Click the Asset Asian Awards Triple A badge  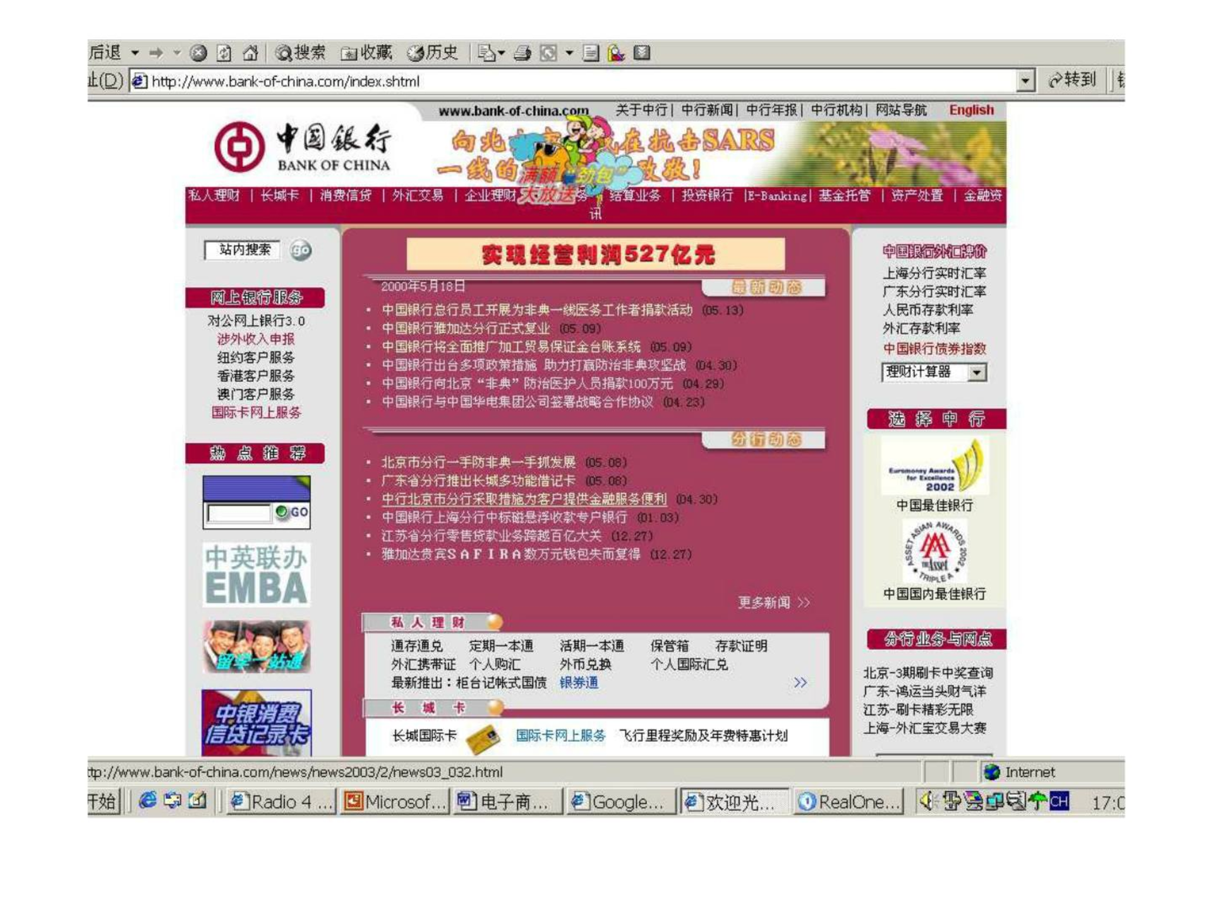tap(935, 552)
